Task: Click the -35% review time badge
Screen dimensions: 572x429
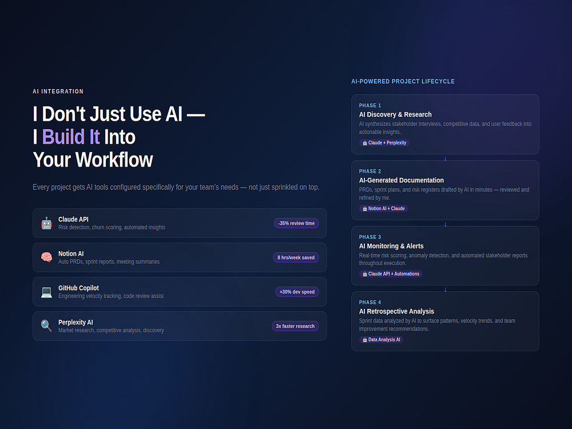Action: coord(296,223)
